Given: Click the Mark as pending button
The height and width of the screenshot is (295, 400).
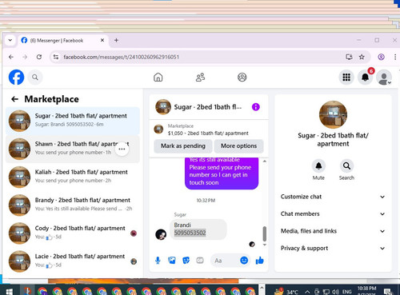Looking at the screenshot, I should click(x=183, y=146).
